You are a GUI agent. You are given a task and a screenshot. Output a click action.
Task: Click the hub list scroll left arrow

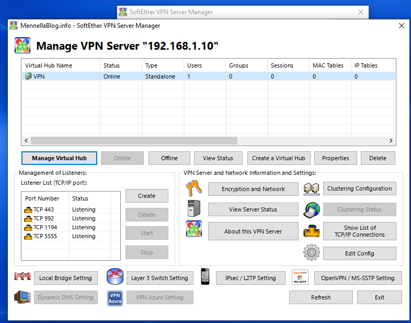[x=26, y=140]
